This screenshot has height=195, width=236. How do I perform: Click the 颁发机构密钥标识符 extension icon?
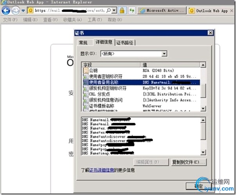click(x=85, y=88)
